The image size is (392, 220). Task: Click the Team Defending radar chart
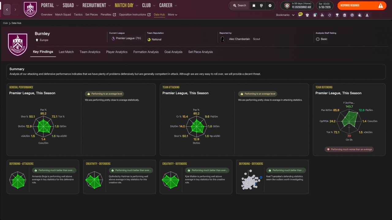[349, 121]
